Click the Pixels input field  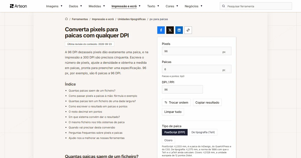click(197, 51)
